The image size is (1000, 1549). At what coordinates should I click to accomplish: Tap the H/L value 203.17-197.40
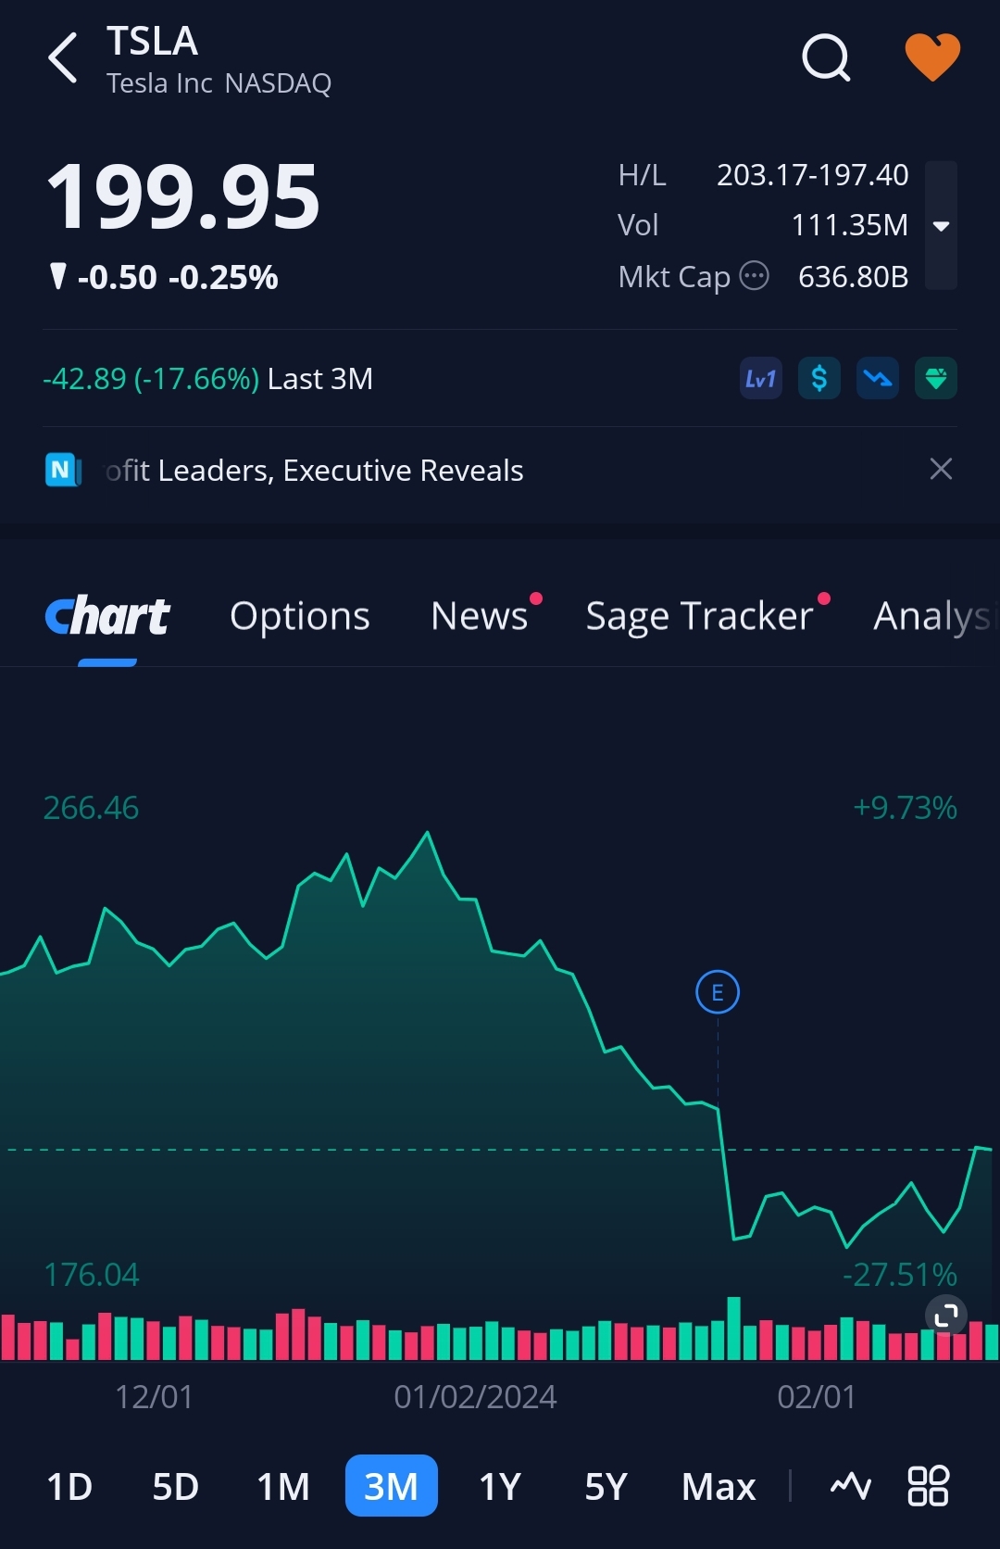812,174
